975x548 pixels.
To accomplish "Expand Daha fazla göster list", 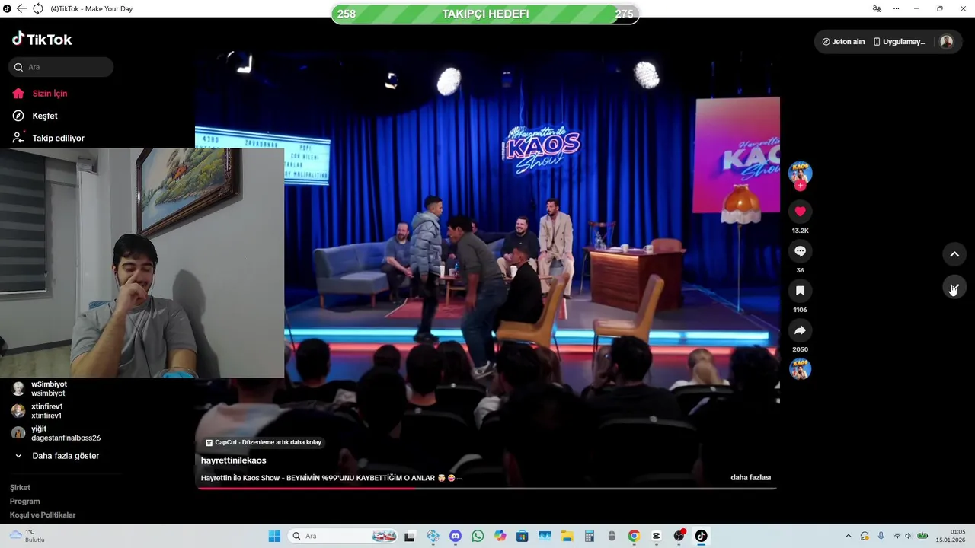I will (56, 456).
